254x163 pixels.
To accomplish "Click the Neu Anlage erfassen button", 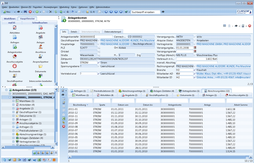I will [x=142, y=44].
